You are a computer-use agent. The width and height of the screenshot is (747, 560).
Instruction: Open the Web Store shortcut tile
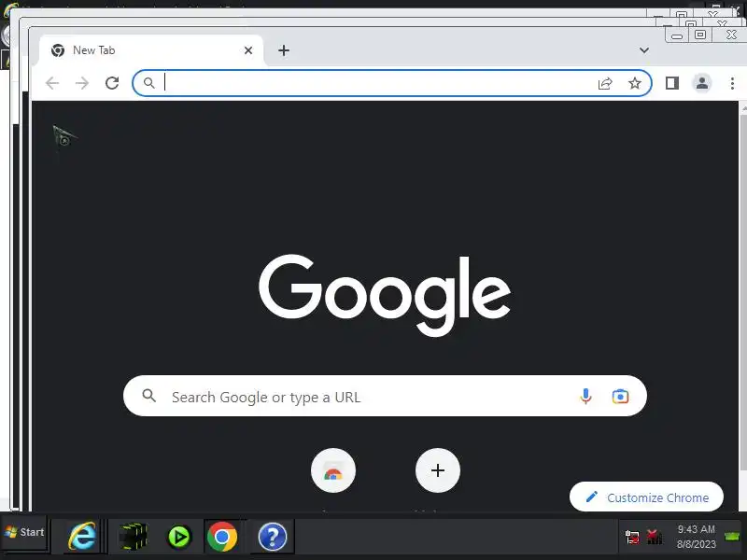[333, 470]
